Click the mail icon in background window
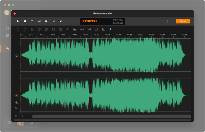 pos(31,123)
